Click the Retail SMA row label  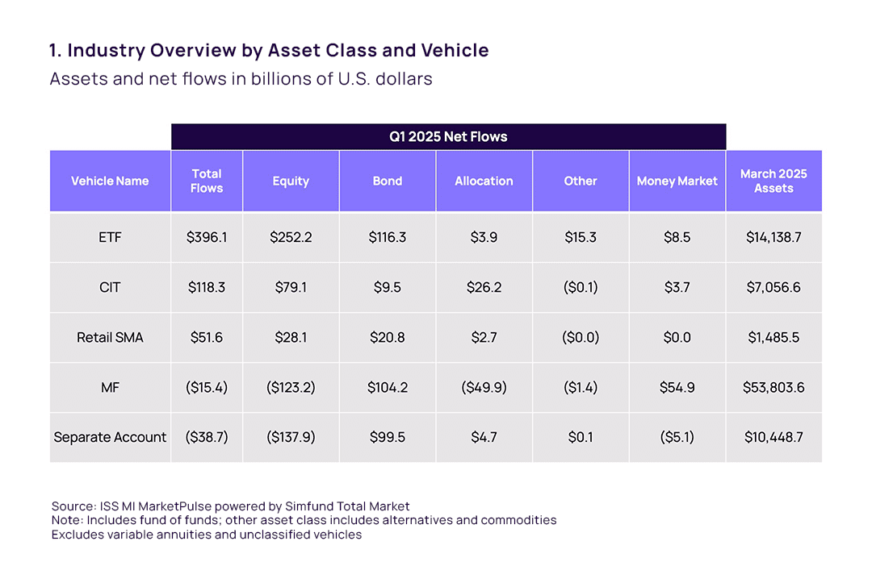110,338
